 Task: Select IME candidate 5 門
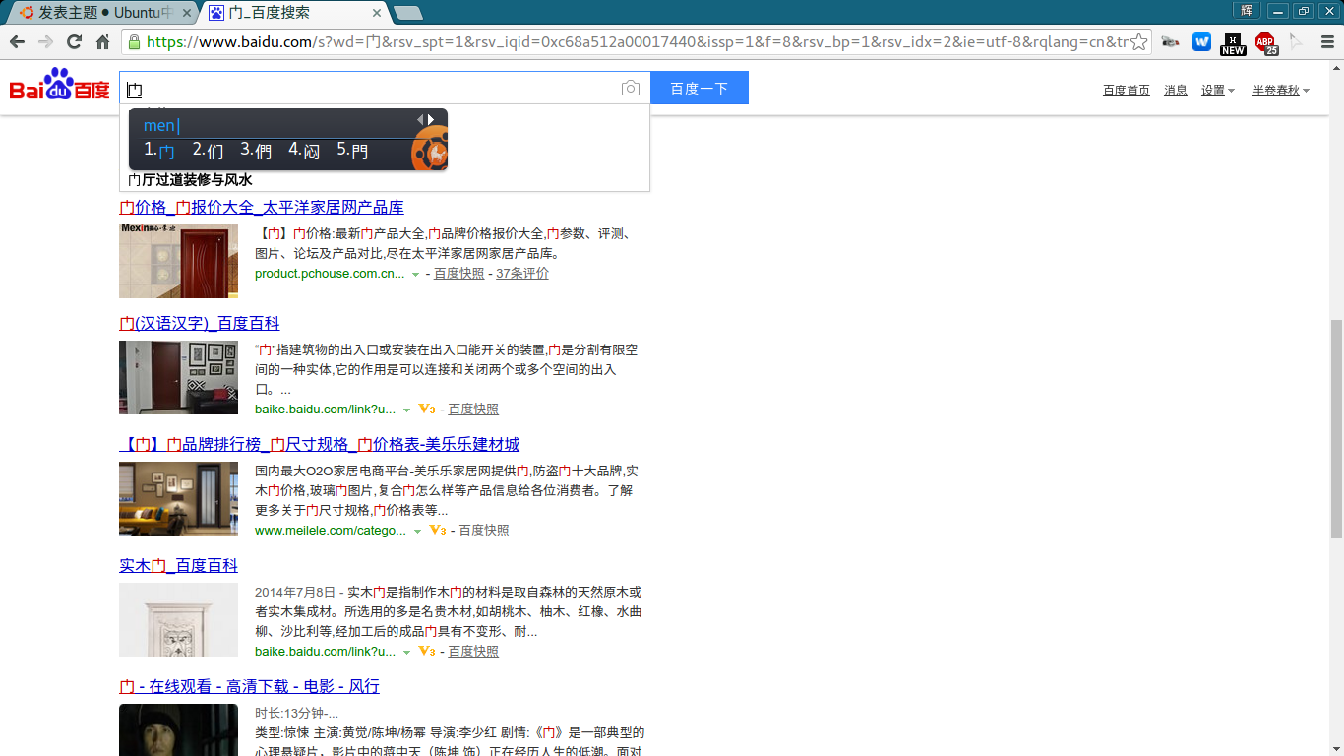tap(352, 151)
